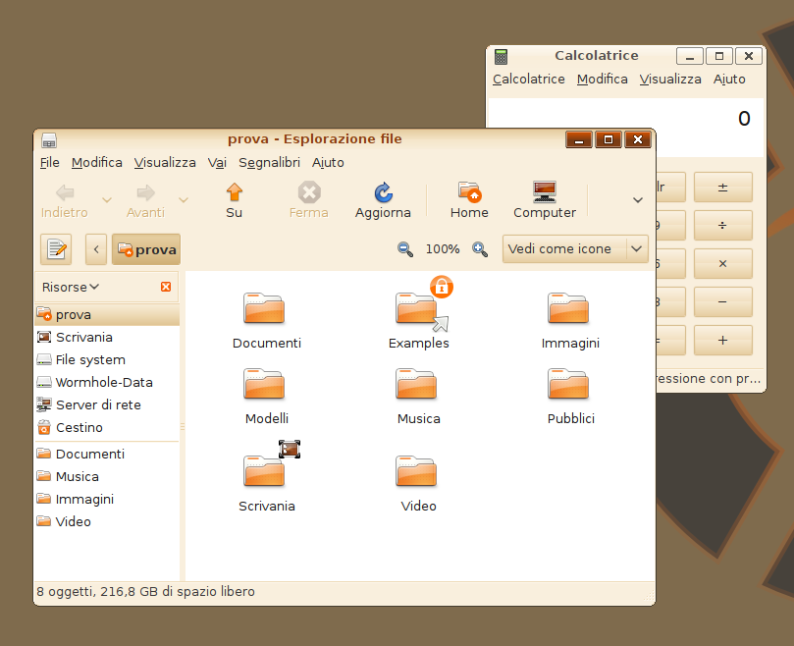
Task: Open Cestino in the sidebar
Action: coord(107,428)
